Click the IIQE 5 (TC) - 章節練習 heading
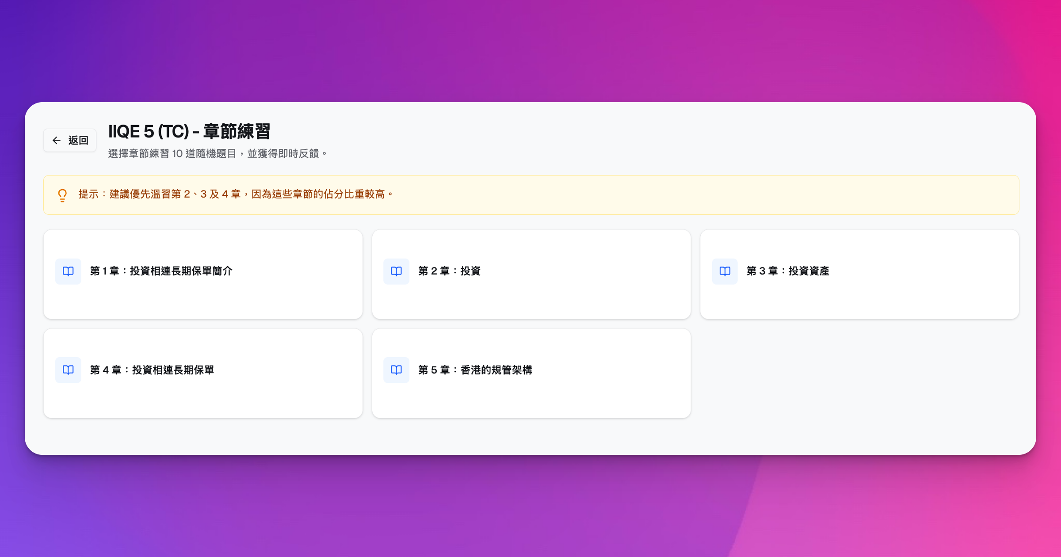Viewport: 1061px width, 557px height. [x=189, y=131]
